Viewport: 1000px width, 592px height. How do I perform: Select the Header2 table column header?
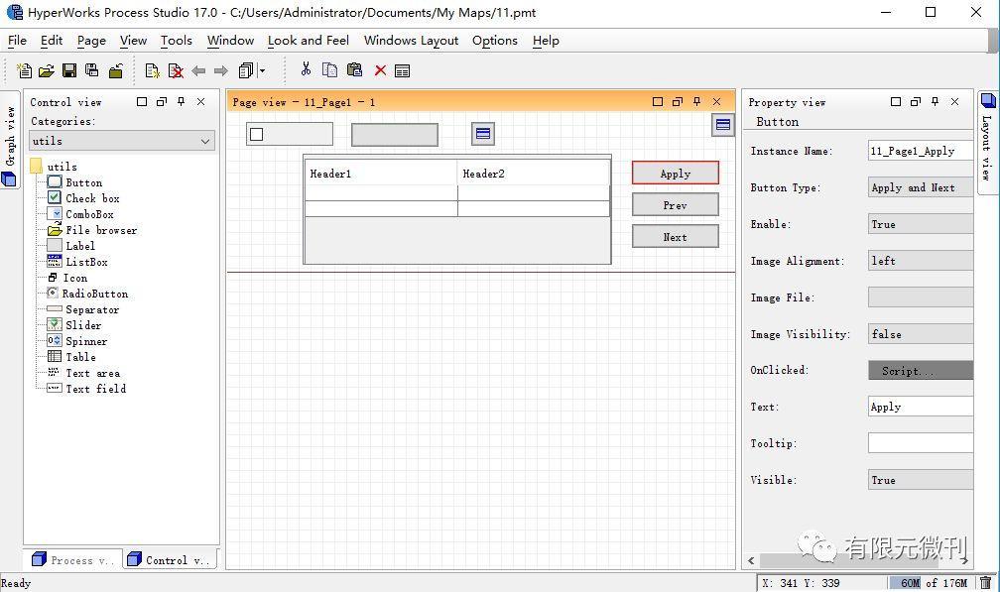click(534, 174)
